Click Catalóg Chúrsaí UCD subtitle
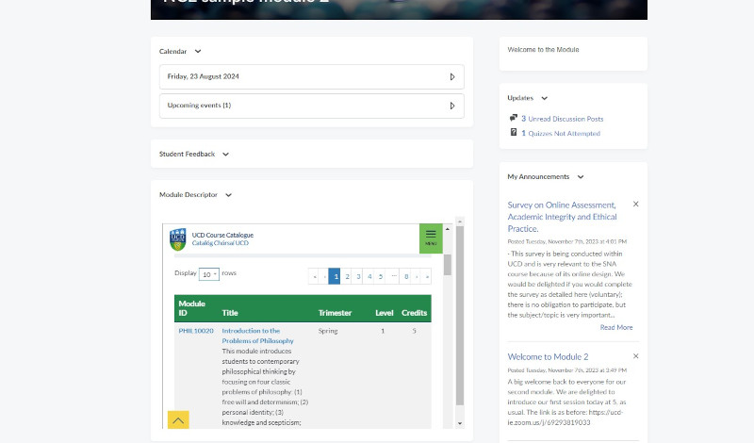This screenshot has width=754, height=443. [x=221, y=243]
